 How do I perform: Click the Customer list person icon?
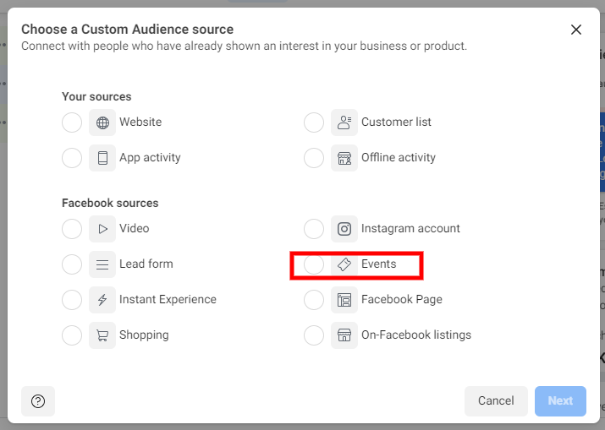click(344, 122)
